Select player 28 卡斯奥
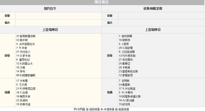 124,67
